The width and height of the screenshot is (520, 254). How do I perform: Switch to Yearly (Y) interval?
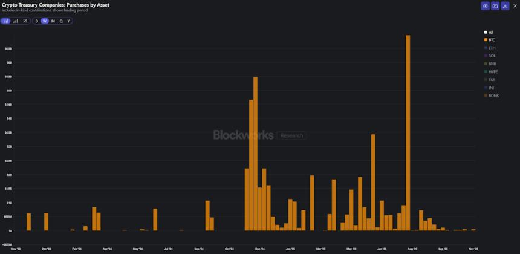(x=68, y=21)
